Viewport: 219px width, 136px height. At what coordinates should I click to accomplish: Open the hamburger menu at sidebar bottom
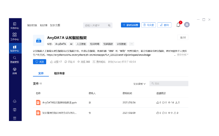[x=15, y=118]
